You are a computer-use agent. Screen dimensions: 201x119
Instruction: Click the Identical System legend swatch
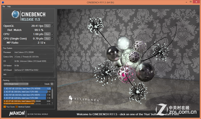(x=17, y=107)
